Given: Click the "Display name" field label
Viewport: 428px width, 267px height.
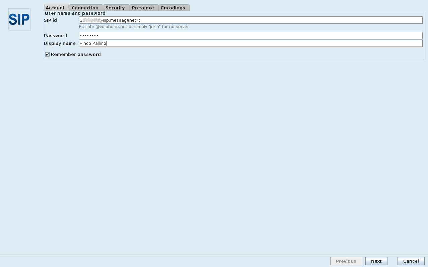Looking at the screenshot, I should click(60, 43).
